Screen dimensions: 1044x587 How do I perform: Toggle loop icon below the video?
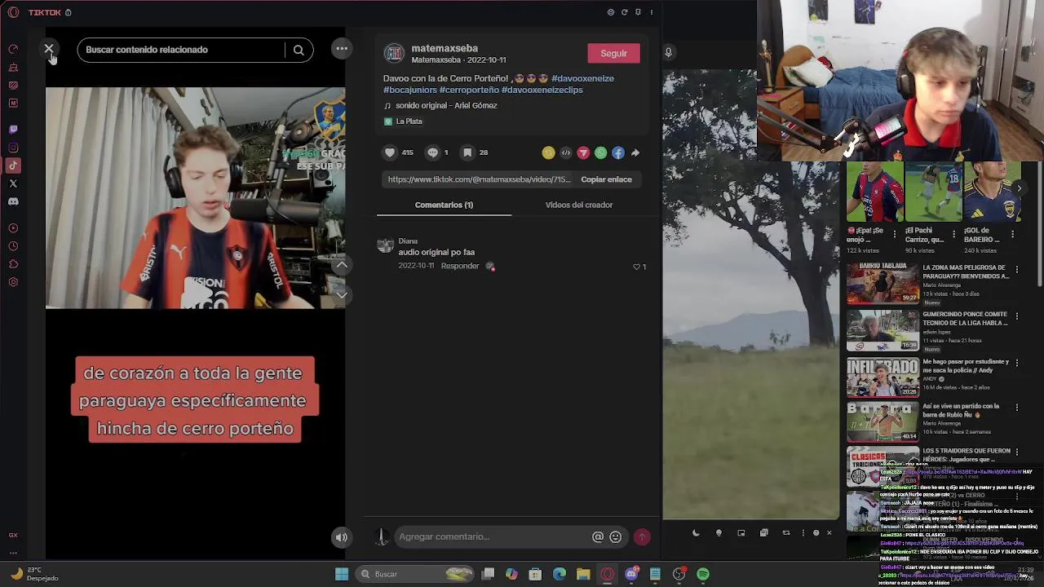point(786,533)
